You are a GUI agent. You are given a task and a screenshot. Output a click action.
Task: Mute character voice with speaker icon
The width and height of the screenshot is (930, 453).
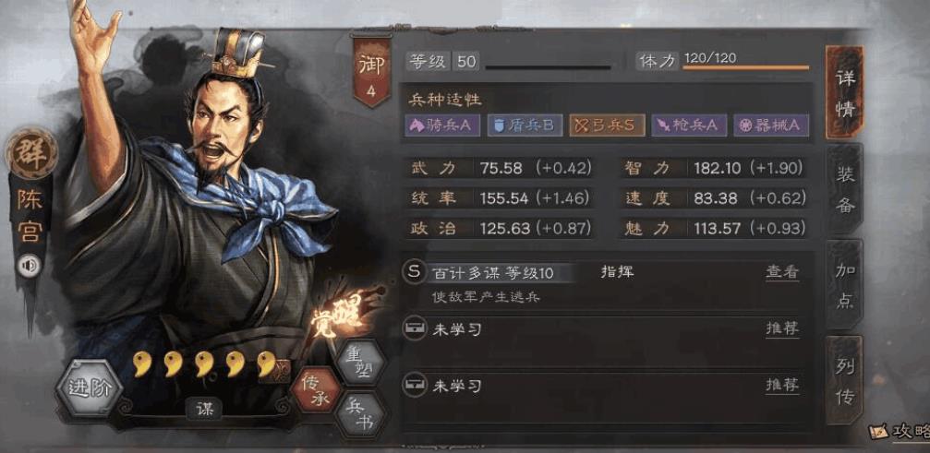(x=29, y=266)
